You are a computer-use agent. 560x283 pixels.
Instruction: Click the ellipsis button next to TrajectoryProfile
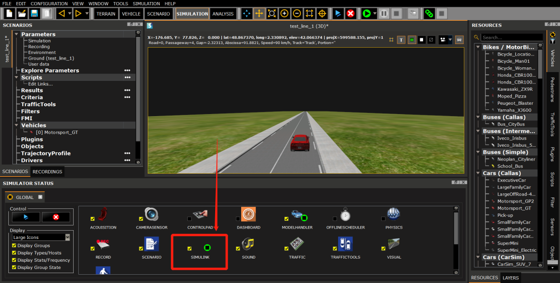[x=127, y=153]
